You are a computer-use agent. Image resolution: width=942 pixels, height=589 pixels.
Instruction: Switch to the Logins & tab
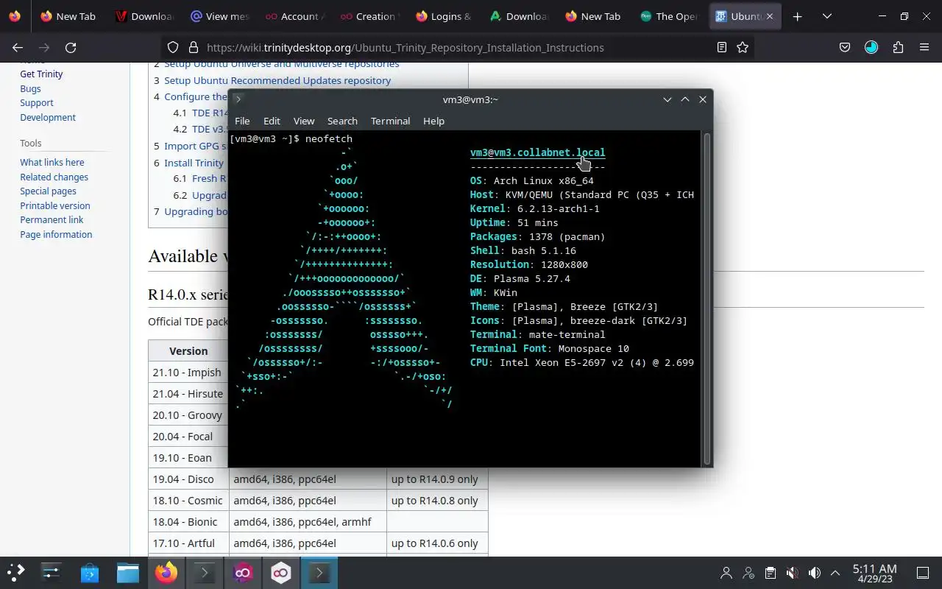click(x=445, y=16)
